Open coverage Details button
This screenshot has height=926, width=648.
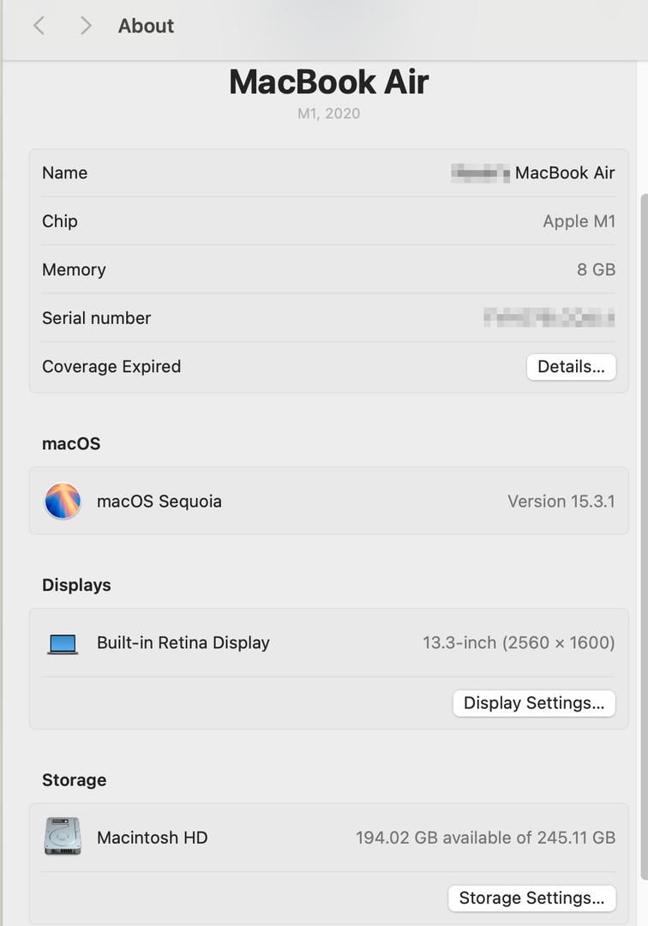pos(571,367)
